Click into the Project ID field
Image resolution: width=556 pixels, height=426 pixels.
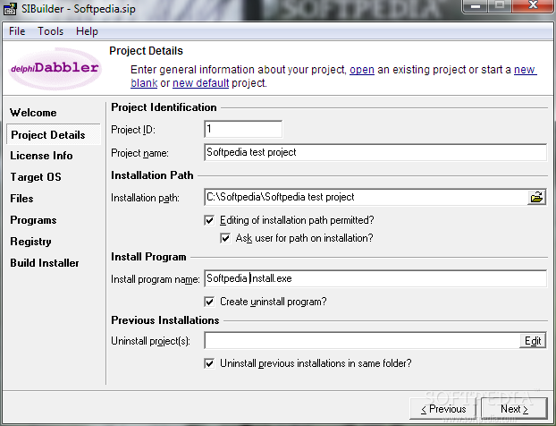point(243,129)
